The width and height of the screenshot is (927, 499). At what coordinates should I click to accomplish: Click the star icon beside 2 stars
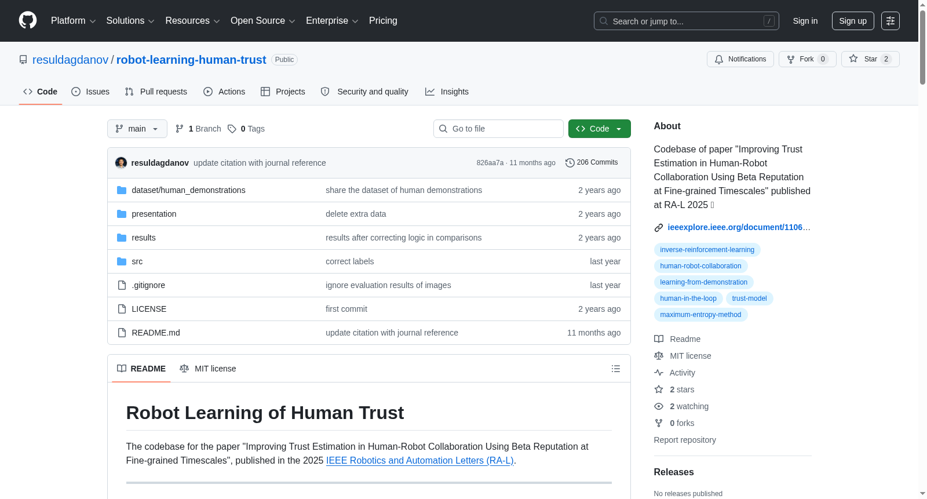[659, 389]
